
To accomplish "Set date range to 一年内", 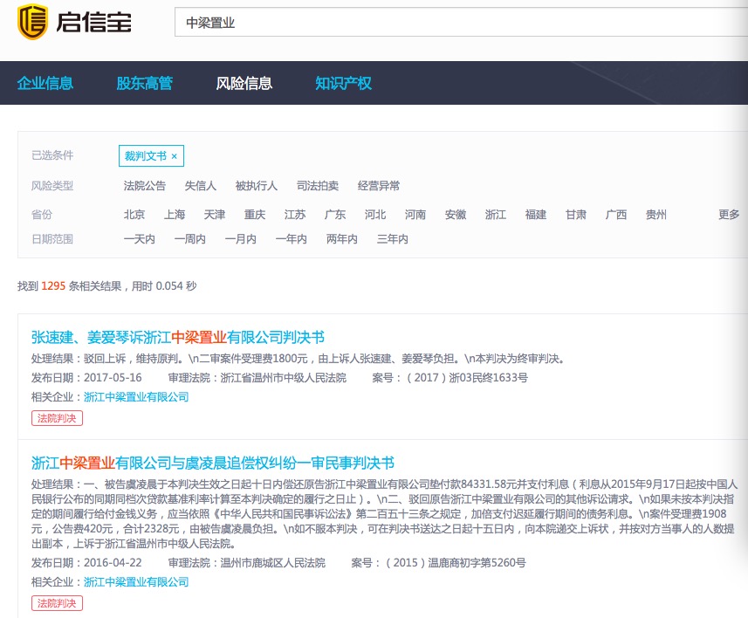I will pos(291,238).
